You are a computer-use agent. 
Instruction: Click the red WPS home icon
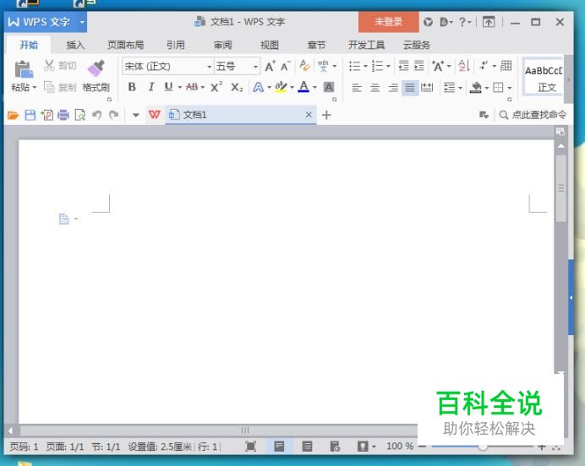[155, 115]
